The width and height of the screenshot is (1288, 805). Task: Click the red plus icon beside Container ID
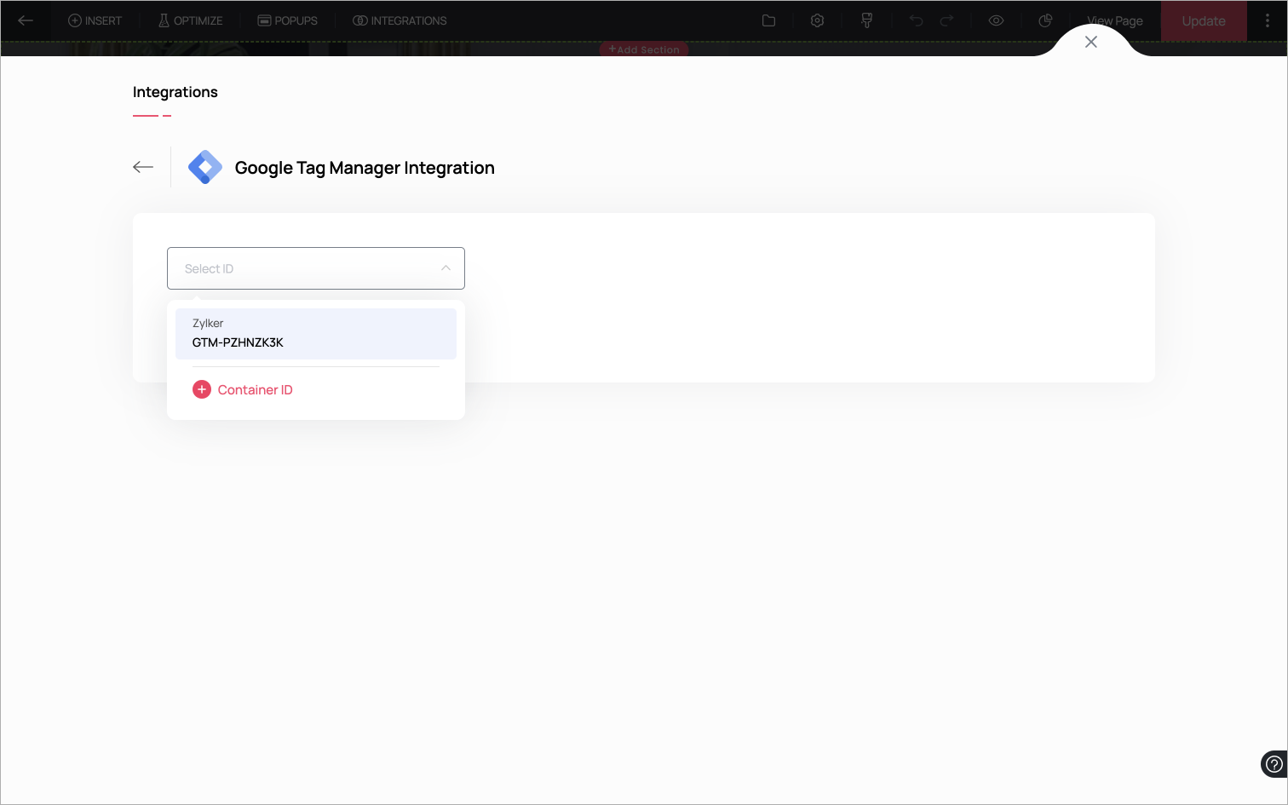pos(202,389)
